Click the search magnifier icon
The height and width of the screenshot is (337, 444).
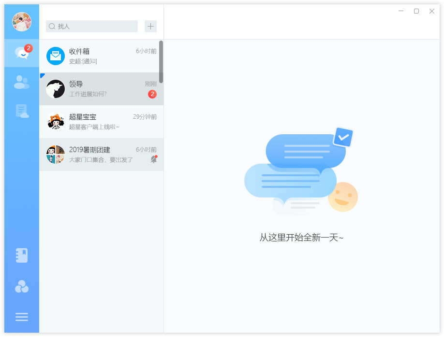pos(52,26)
